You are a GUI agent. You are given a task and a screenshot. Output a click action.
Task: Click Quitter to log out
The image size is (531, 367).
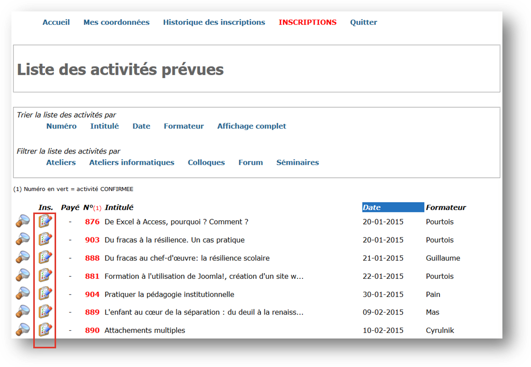363,22
